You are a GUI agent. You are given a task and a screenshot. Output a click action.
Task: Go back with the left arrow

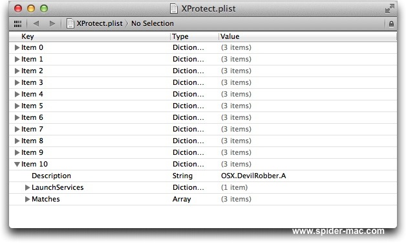point(36,23)
